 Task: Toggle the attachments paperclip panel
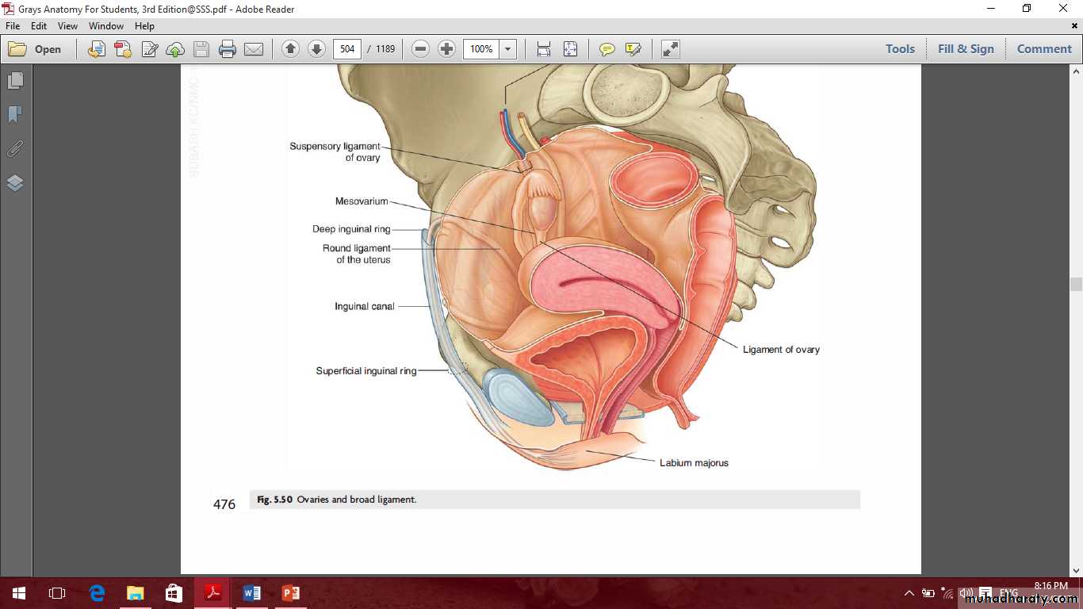[x=15, y=149]
